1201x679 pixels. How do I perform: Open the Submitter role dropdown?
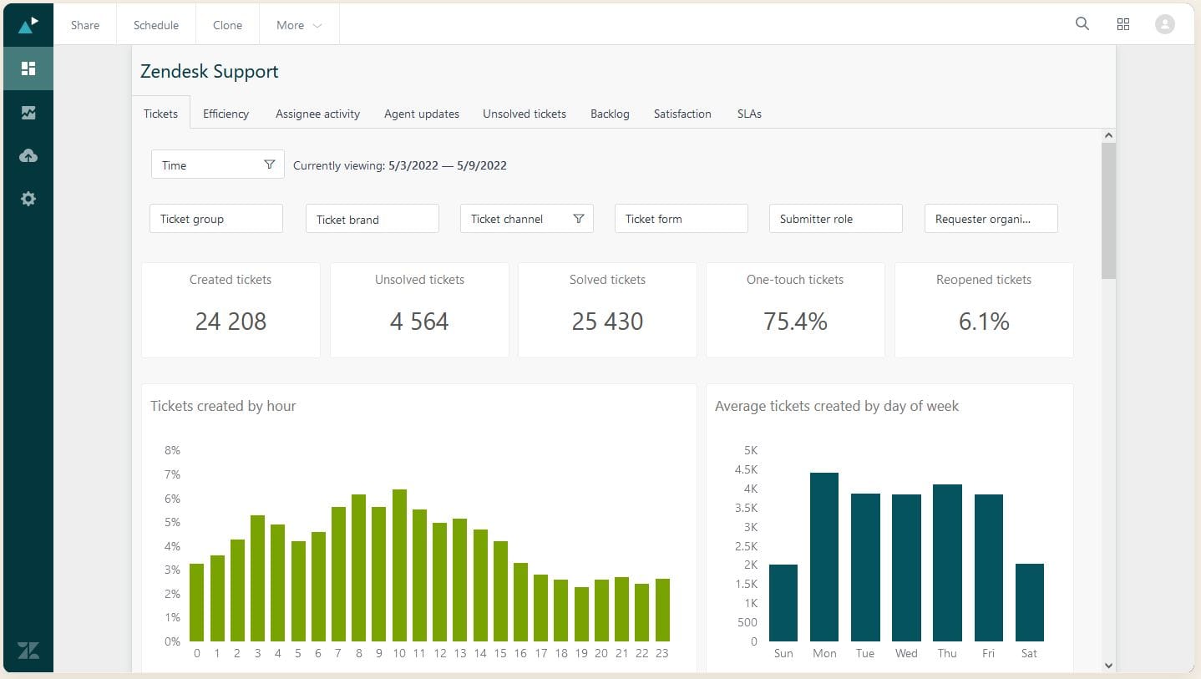point(834,218)
